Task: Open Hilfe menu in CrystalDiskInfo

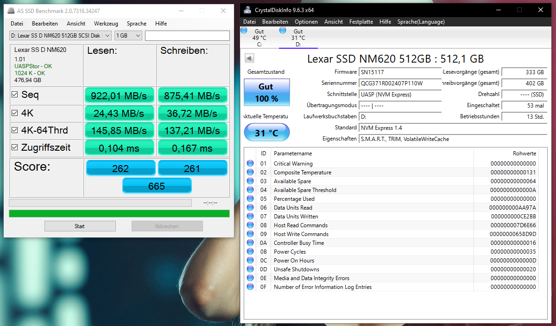Action: [x=385, y=22]
